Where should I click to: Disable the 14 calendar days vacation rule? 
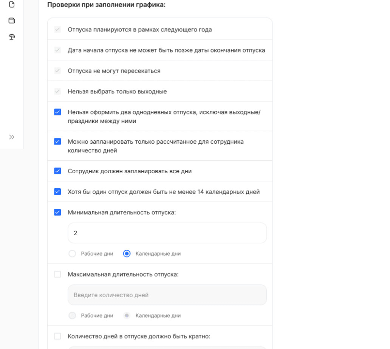coord(57,192)
